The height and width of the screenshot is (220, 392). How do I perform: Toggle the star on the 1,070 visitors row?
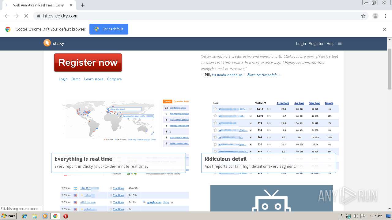coord(215,116)
